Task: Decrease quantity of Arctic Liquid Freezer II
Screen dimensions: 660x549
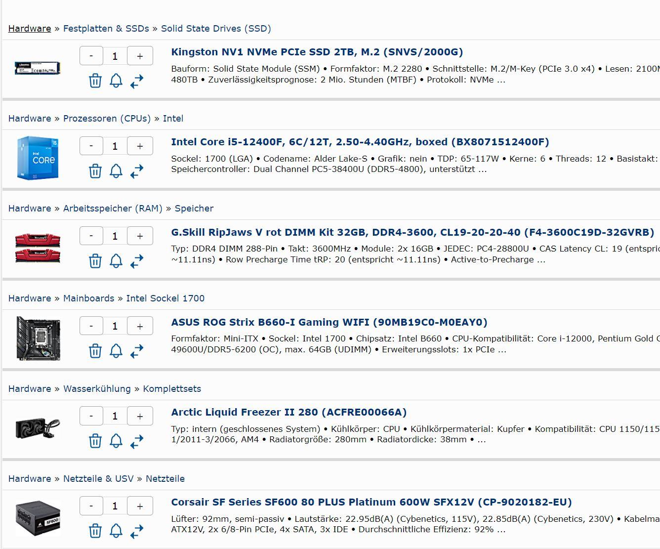Action: tap(91, 416)
